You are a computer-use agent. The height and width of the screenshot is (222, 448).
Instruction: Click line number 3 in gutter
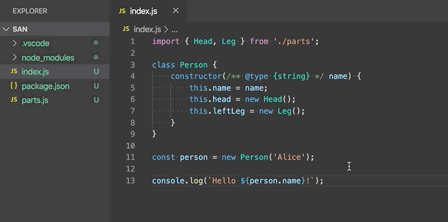[x=133, y=65]
